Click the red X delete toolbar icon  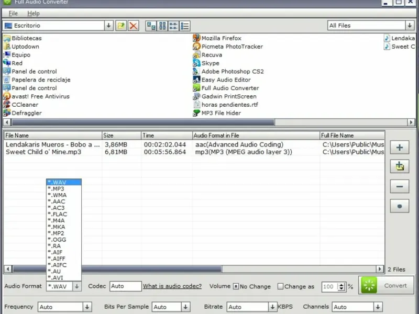coord(134,26)
